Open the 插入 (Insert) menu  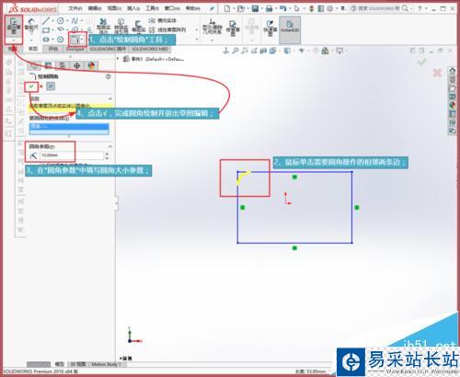coord(133,8)
